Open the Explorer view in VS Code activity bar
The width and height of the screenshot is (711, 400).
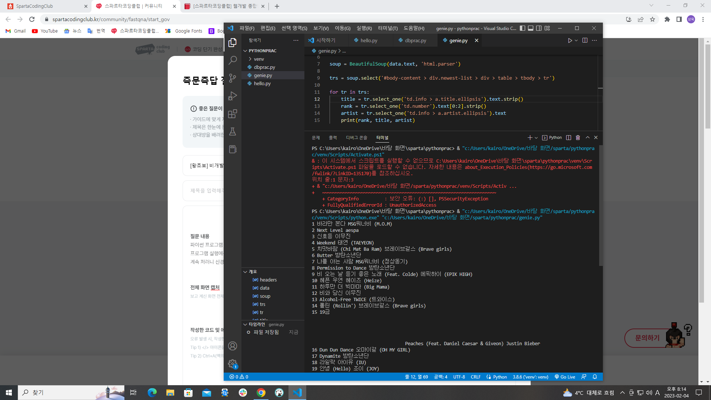coord(233,43)
